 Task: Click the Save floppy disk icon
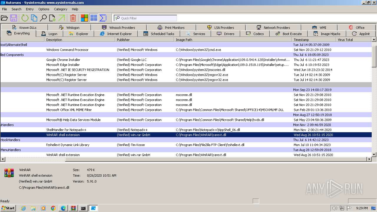(x=14, y=18)
